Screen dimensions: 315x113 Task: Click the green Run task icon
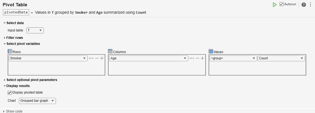(x=274, y=5)
